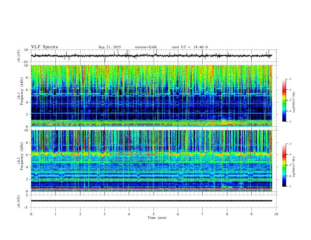Click the 'start UT = 18:40:0' text

pos(190,47)
